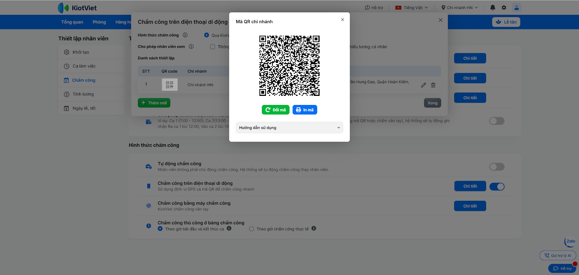The height and width of the screenshot is (275, 579).
Task: Click the KiotViet logo
Action: [77, 8]
